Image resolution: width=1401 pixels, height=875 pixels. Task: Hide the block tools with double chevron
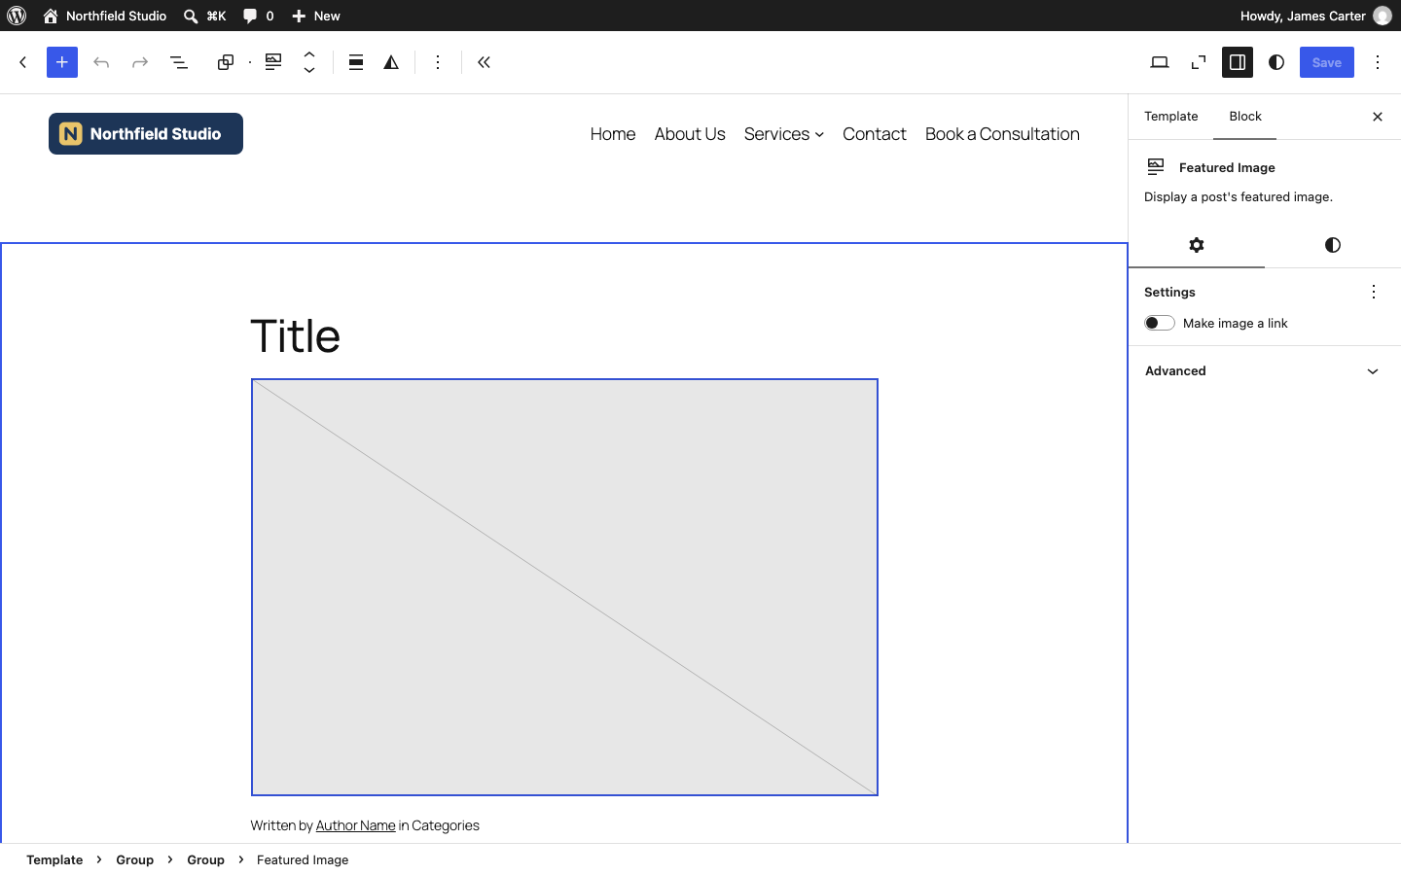485,62
